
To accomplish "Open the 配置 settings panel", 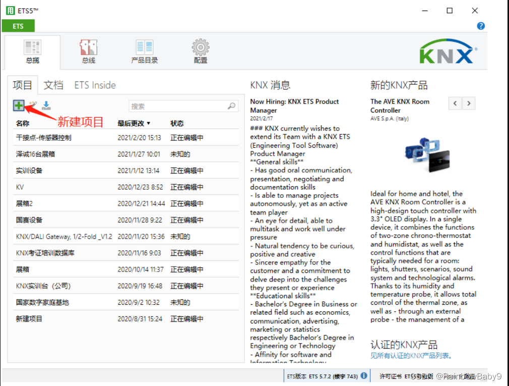I will tap(200, 50).
